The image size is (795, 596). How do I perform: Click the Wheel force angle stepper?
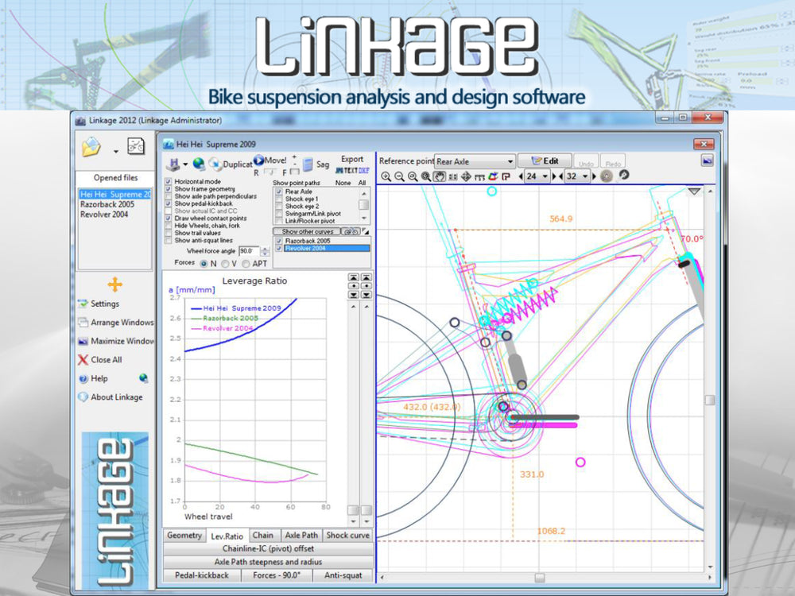pyautogui.click(x=265, y=251)
